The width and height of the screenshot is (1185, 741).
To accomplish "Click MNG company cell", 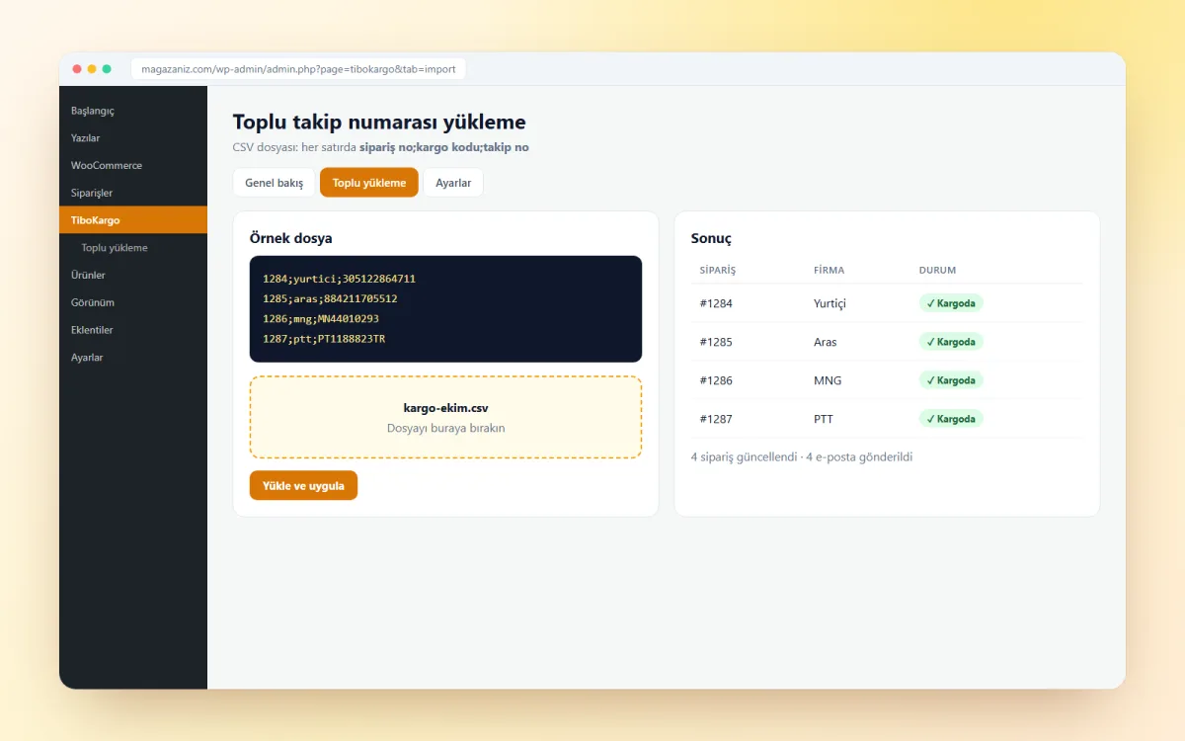I will 828,380.
